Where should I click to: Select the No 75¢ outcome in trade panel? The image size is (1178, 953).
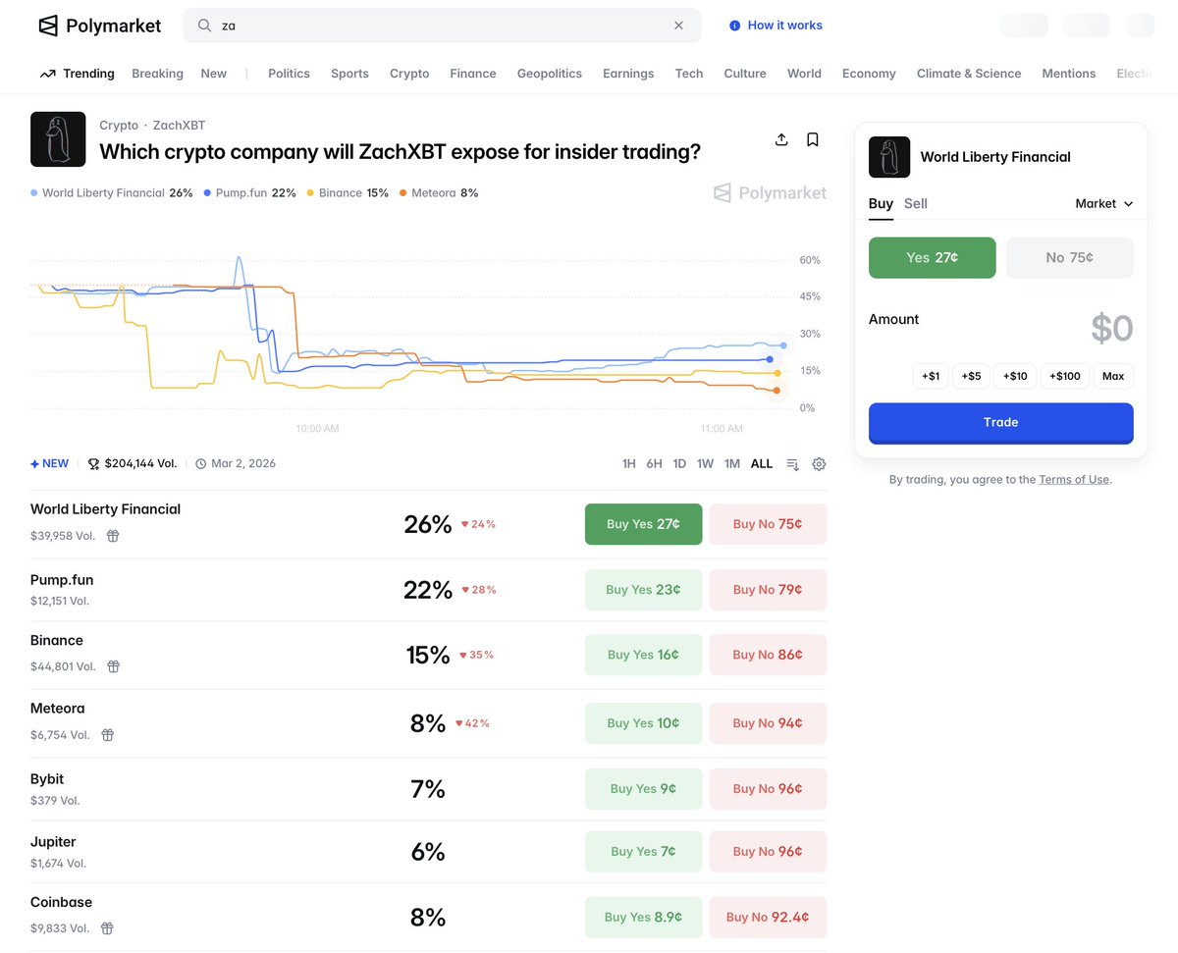pyautogui.click(x=1070, y=258)
